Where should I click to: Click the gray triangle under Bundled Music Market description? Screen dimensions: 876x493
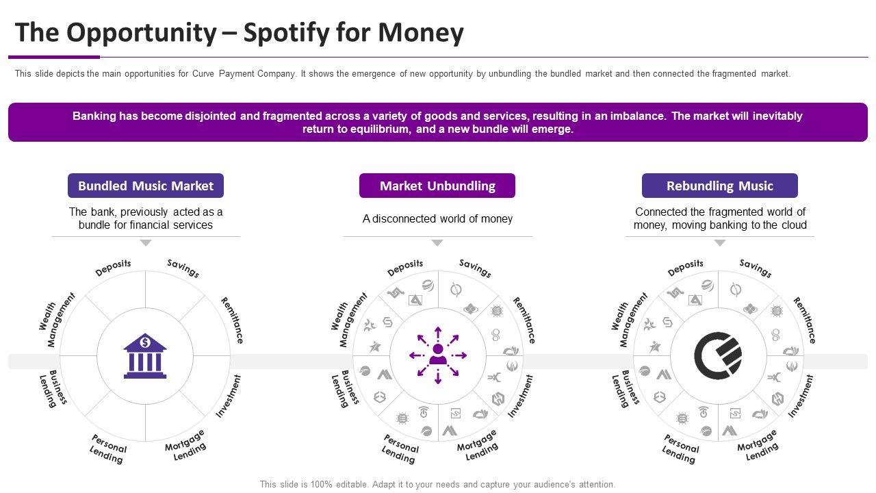(x=146, y=243)
